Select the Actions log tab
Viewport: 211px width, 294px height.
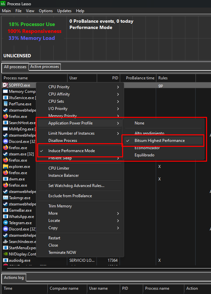14,278
